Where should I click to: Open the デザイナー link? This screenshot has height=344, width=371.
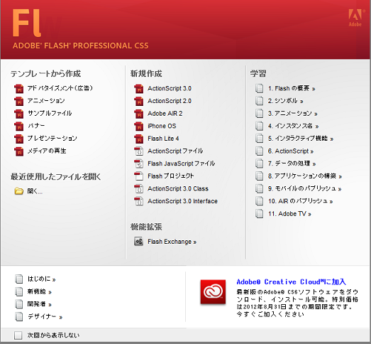coord(45,317)
